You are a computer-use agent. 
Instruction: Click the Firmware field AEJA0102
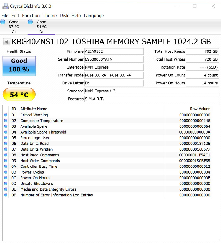click(x=114, y=51)
